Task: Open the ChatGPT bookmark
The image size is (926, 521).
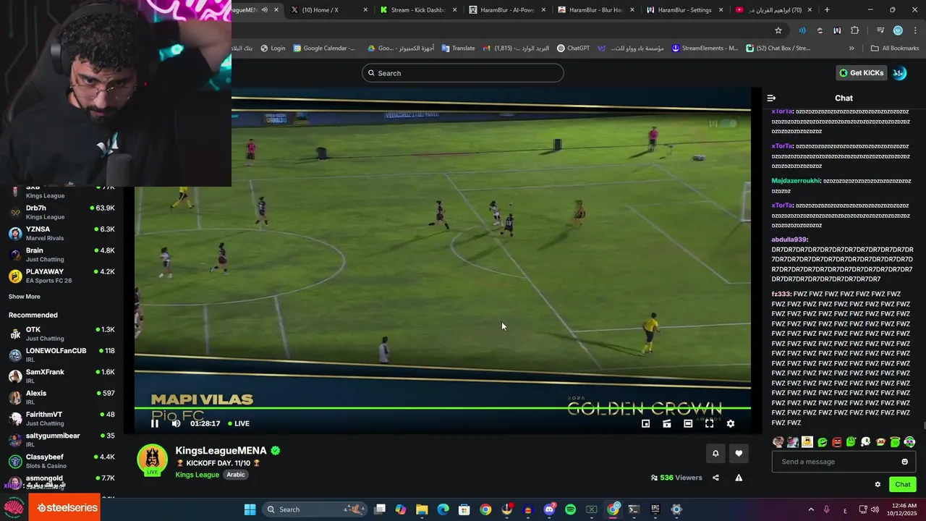Action: (573, 48)
